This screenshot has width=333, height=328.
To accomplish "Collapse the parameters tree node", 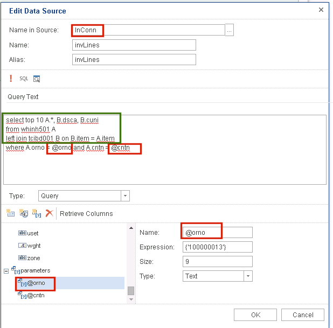I will tap(7, 270).
